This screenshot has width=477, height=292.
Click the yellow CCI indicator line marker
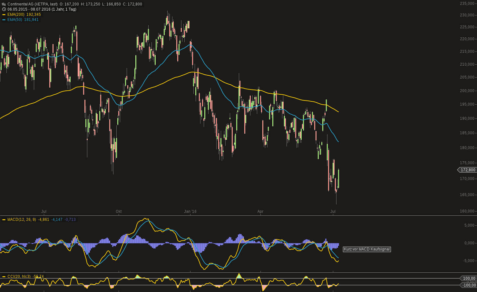pyautogui.click(x=4, y=276)
